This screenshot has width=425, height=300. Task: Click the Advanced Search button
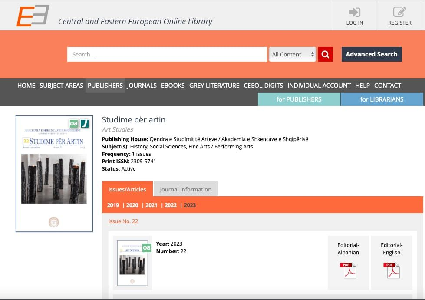[x=372, y=54]
